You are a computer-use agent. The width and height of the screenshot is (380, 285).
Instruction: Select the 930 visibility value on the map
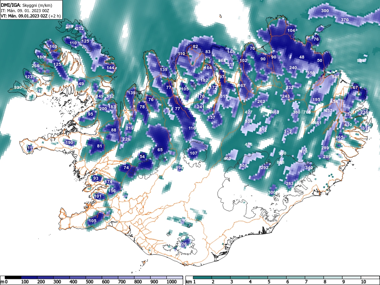(x=18, y=87)
